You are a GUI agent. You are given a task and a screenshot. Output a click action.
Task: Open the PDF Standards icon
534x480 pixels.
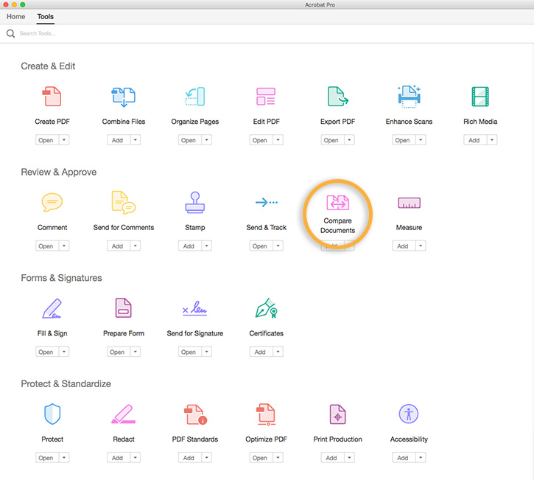pos(195,414)
